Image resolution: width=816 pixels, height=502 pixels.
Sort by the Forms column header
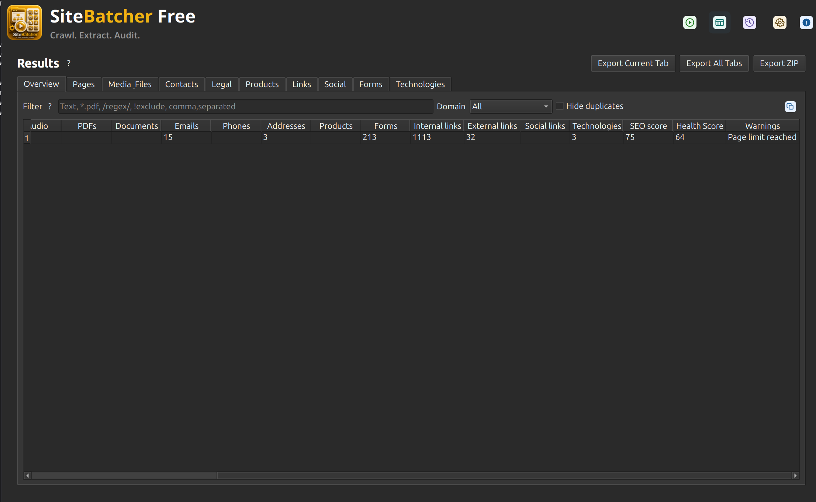(385, 126)
